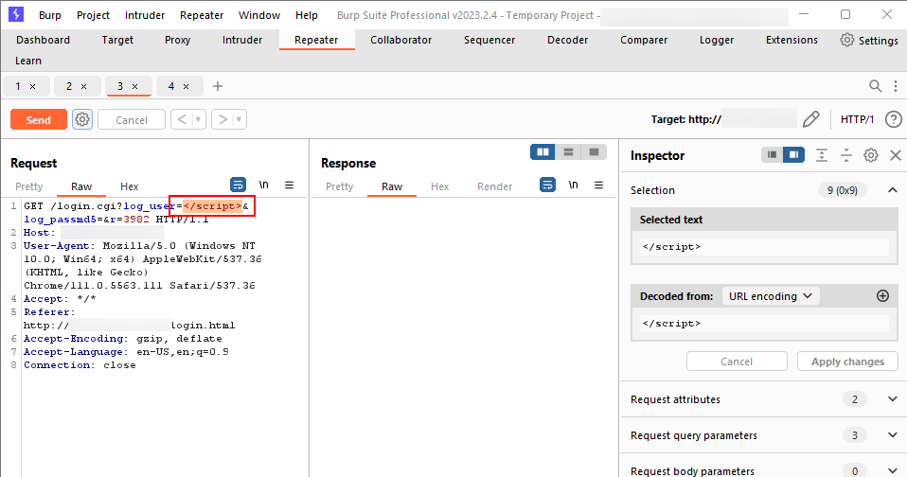Click Apply changes in Inspector
This screenshot has height=477, width=907.
point(847,362)
